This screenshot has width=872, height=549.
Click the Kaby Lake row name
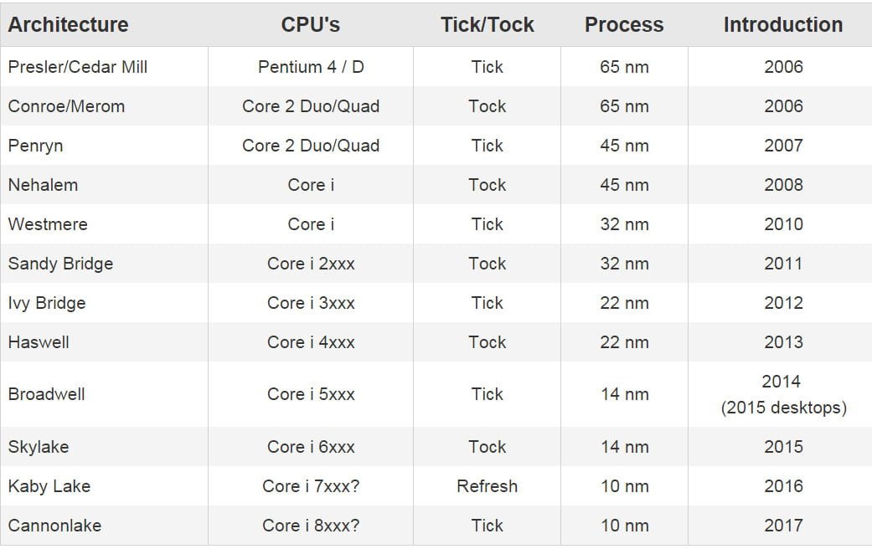49,486
